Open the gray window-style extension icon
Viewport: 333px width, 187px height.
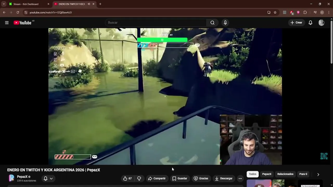tap(285, 12)
